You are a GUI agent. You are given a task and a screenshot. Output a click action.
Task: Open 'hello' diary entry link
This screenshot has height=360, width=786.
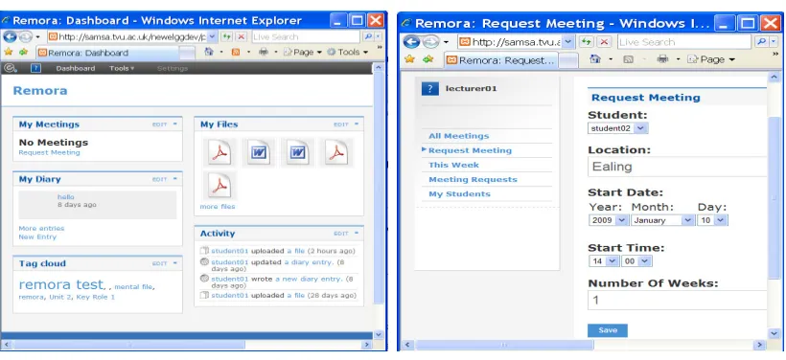tap(66, 197)
